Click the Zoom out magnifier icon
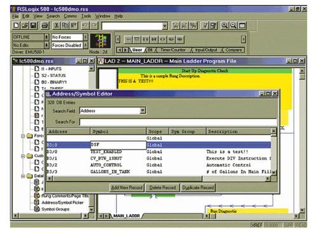This screenshot has height=233, width=318. pyautogui.click(x=233, y=25)
